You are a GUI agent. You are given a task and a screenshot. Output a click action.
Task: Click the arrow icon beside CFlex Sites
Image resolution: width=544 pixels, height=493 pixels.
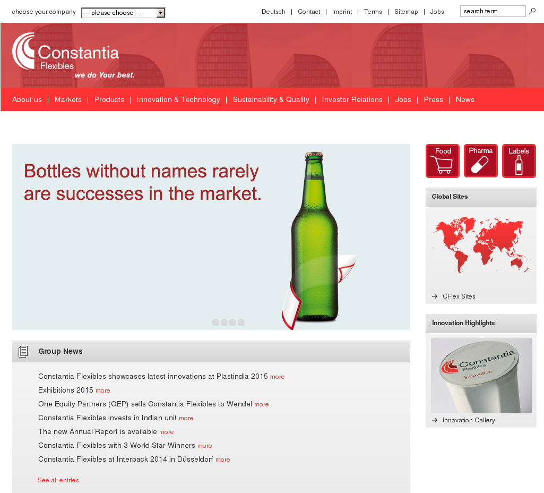[x=434, y=296]
